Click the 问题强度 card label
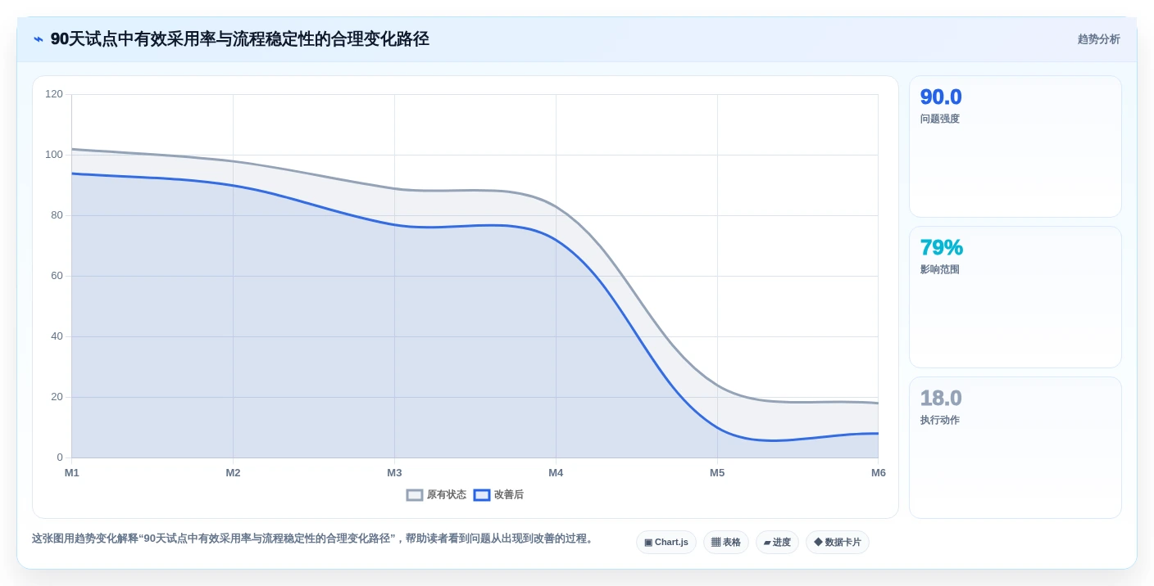Viewport: 1154px width, 586px height. coord(939,119)
